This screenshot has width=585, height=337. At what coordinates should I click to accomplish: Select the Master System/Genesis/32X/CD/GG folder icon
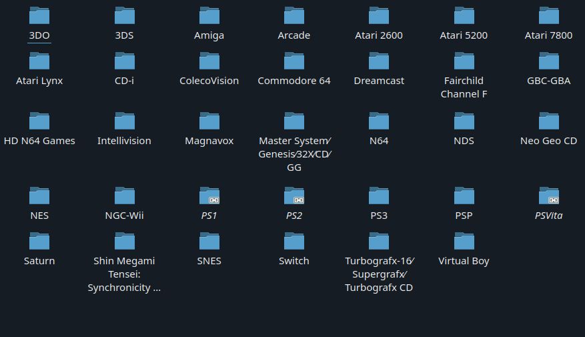click(x=294, y=121)
